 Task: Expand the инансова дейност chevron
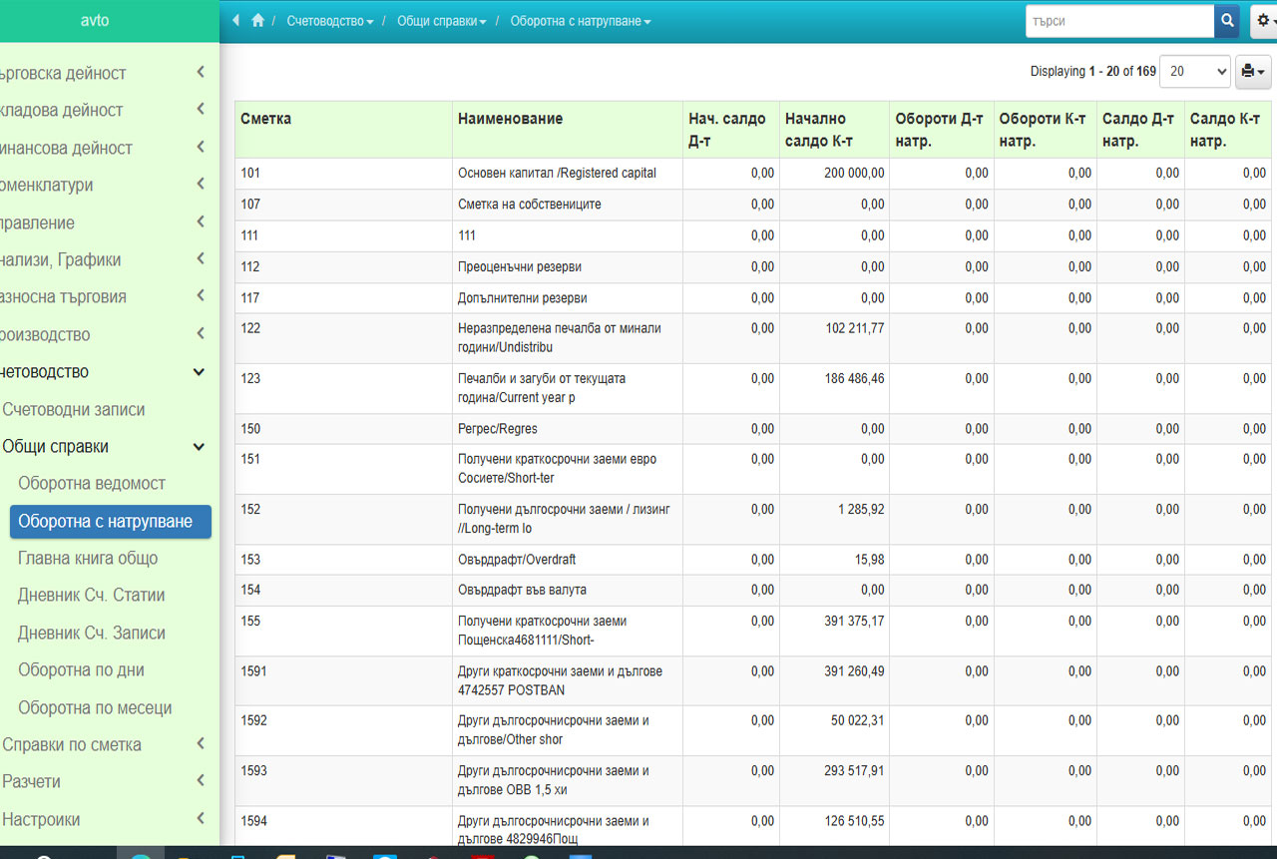pyautogui.click(x=201, y=148)
